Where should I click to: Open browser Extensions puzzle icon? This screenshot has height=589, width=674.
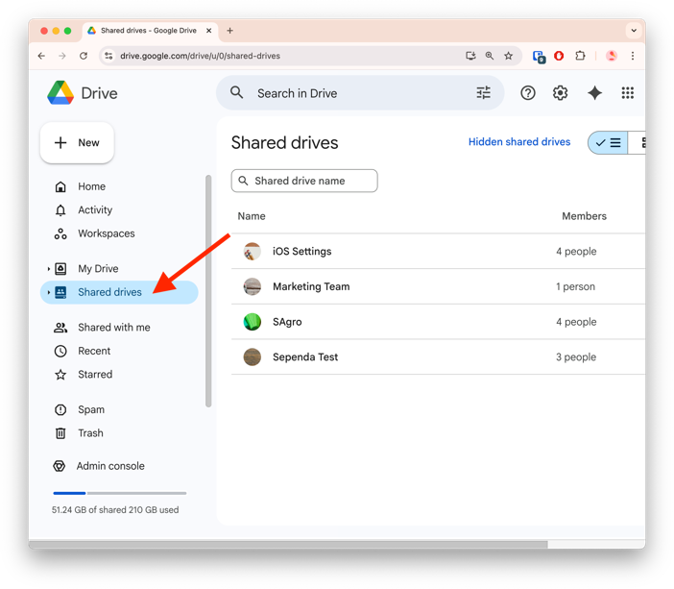point(580,56)
